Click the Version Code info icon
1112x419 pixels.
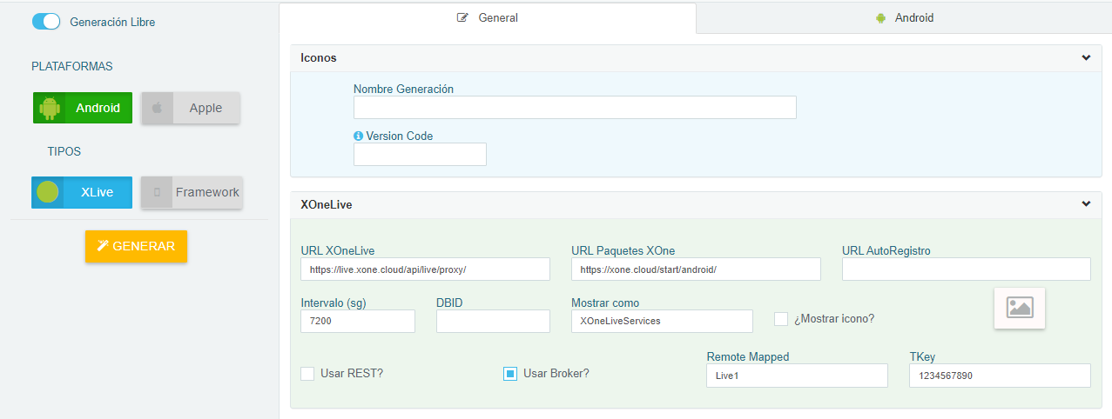pyautogui.click(x=358, y=136)
